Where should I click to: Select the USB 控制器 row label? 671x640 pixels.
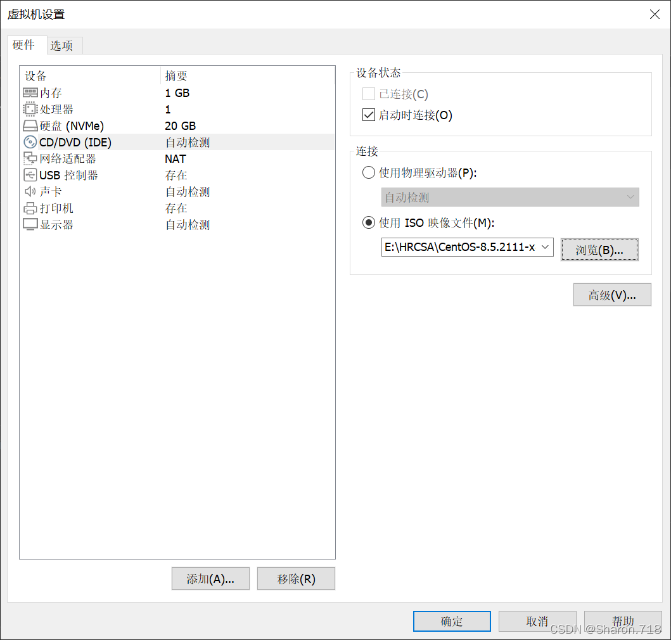68,175
